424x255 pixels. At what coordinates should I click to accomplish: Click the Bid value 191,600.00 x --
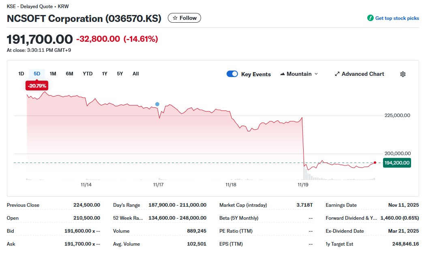82,231
